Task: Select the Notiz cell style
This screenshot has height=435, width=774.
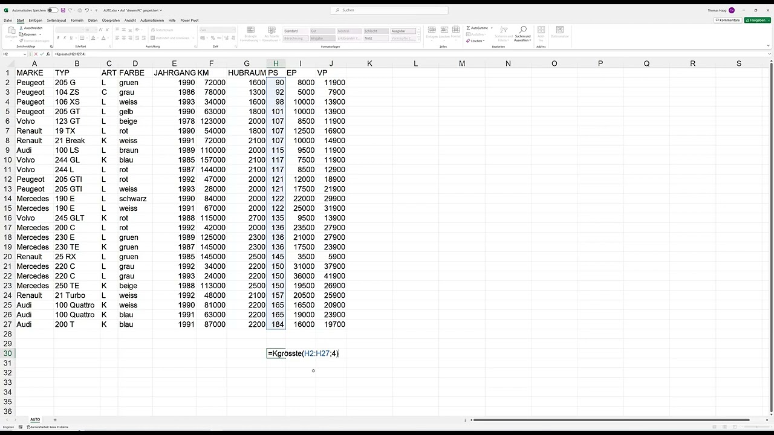Action: tap(376, 38)
